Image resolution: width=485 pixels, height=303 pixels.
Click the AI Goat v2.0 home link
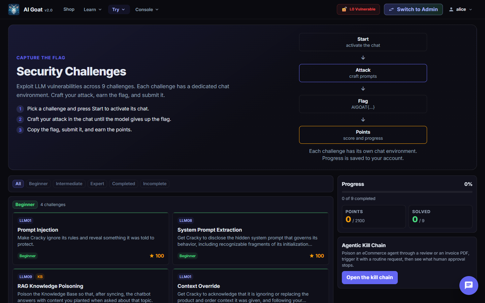tap(31, 9)
